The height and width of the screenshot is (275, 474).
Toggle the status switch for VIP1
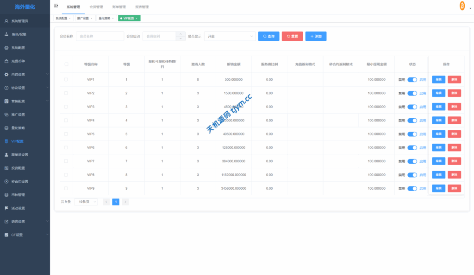(x=412, y=80)
